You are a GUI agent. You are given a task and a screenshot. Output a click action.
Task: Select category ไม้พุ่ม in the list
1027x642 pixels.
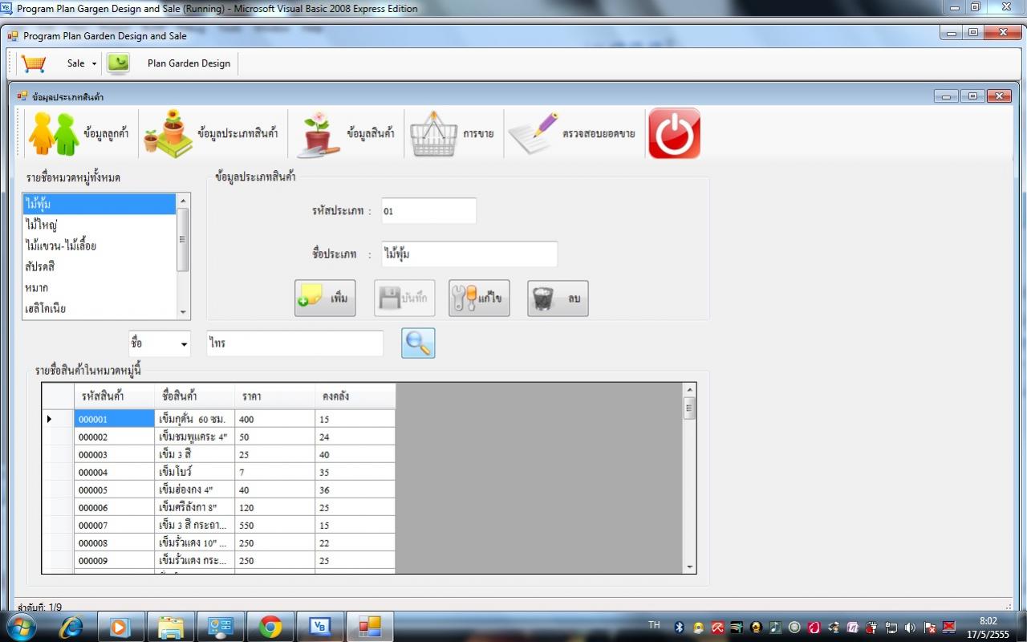[99, 204]
